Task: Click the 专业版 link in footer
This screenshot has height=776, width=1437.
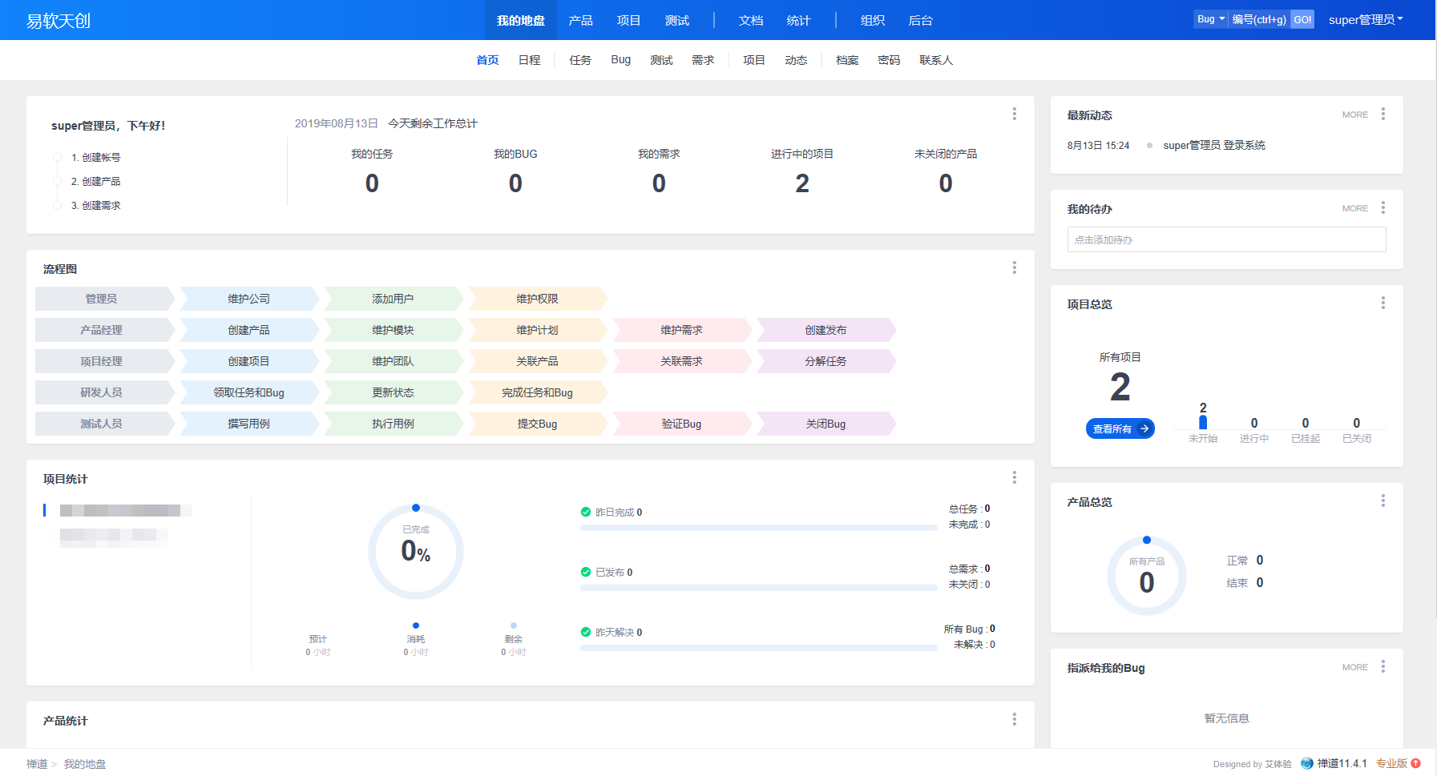Action: [x=1392, y=763]
